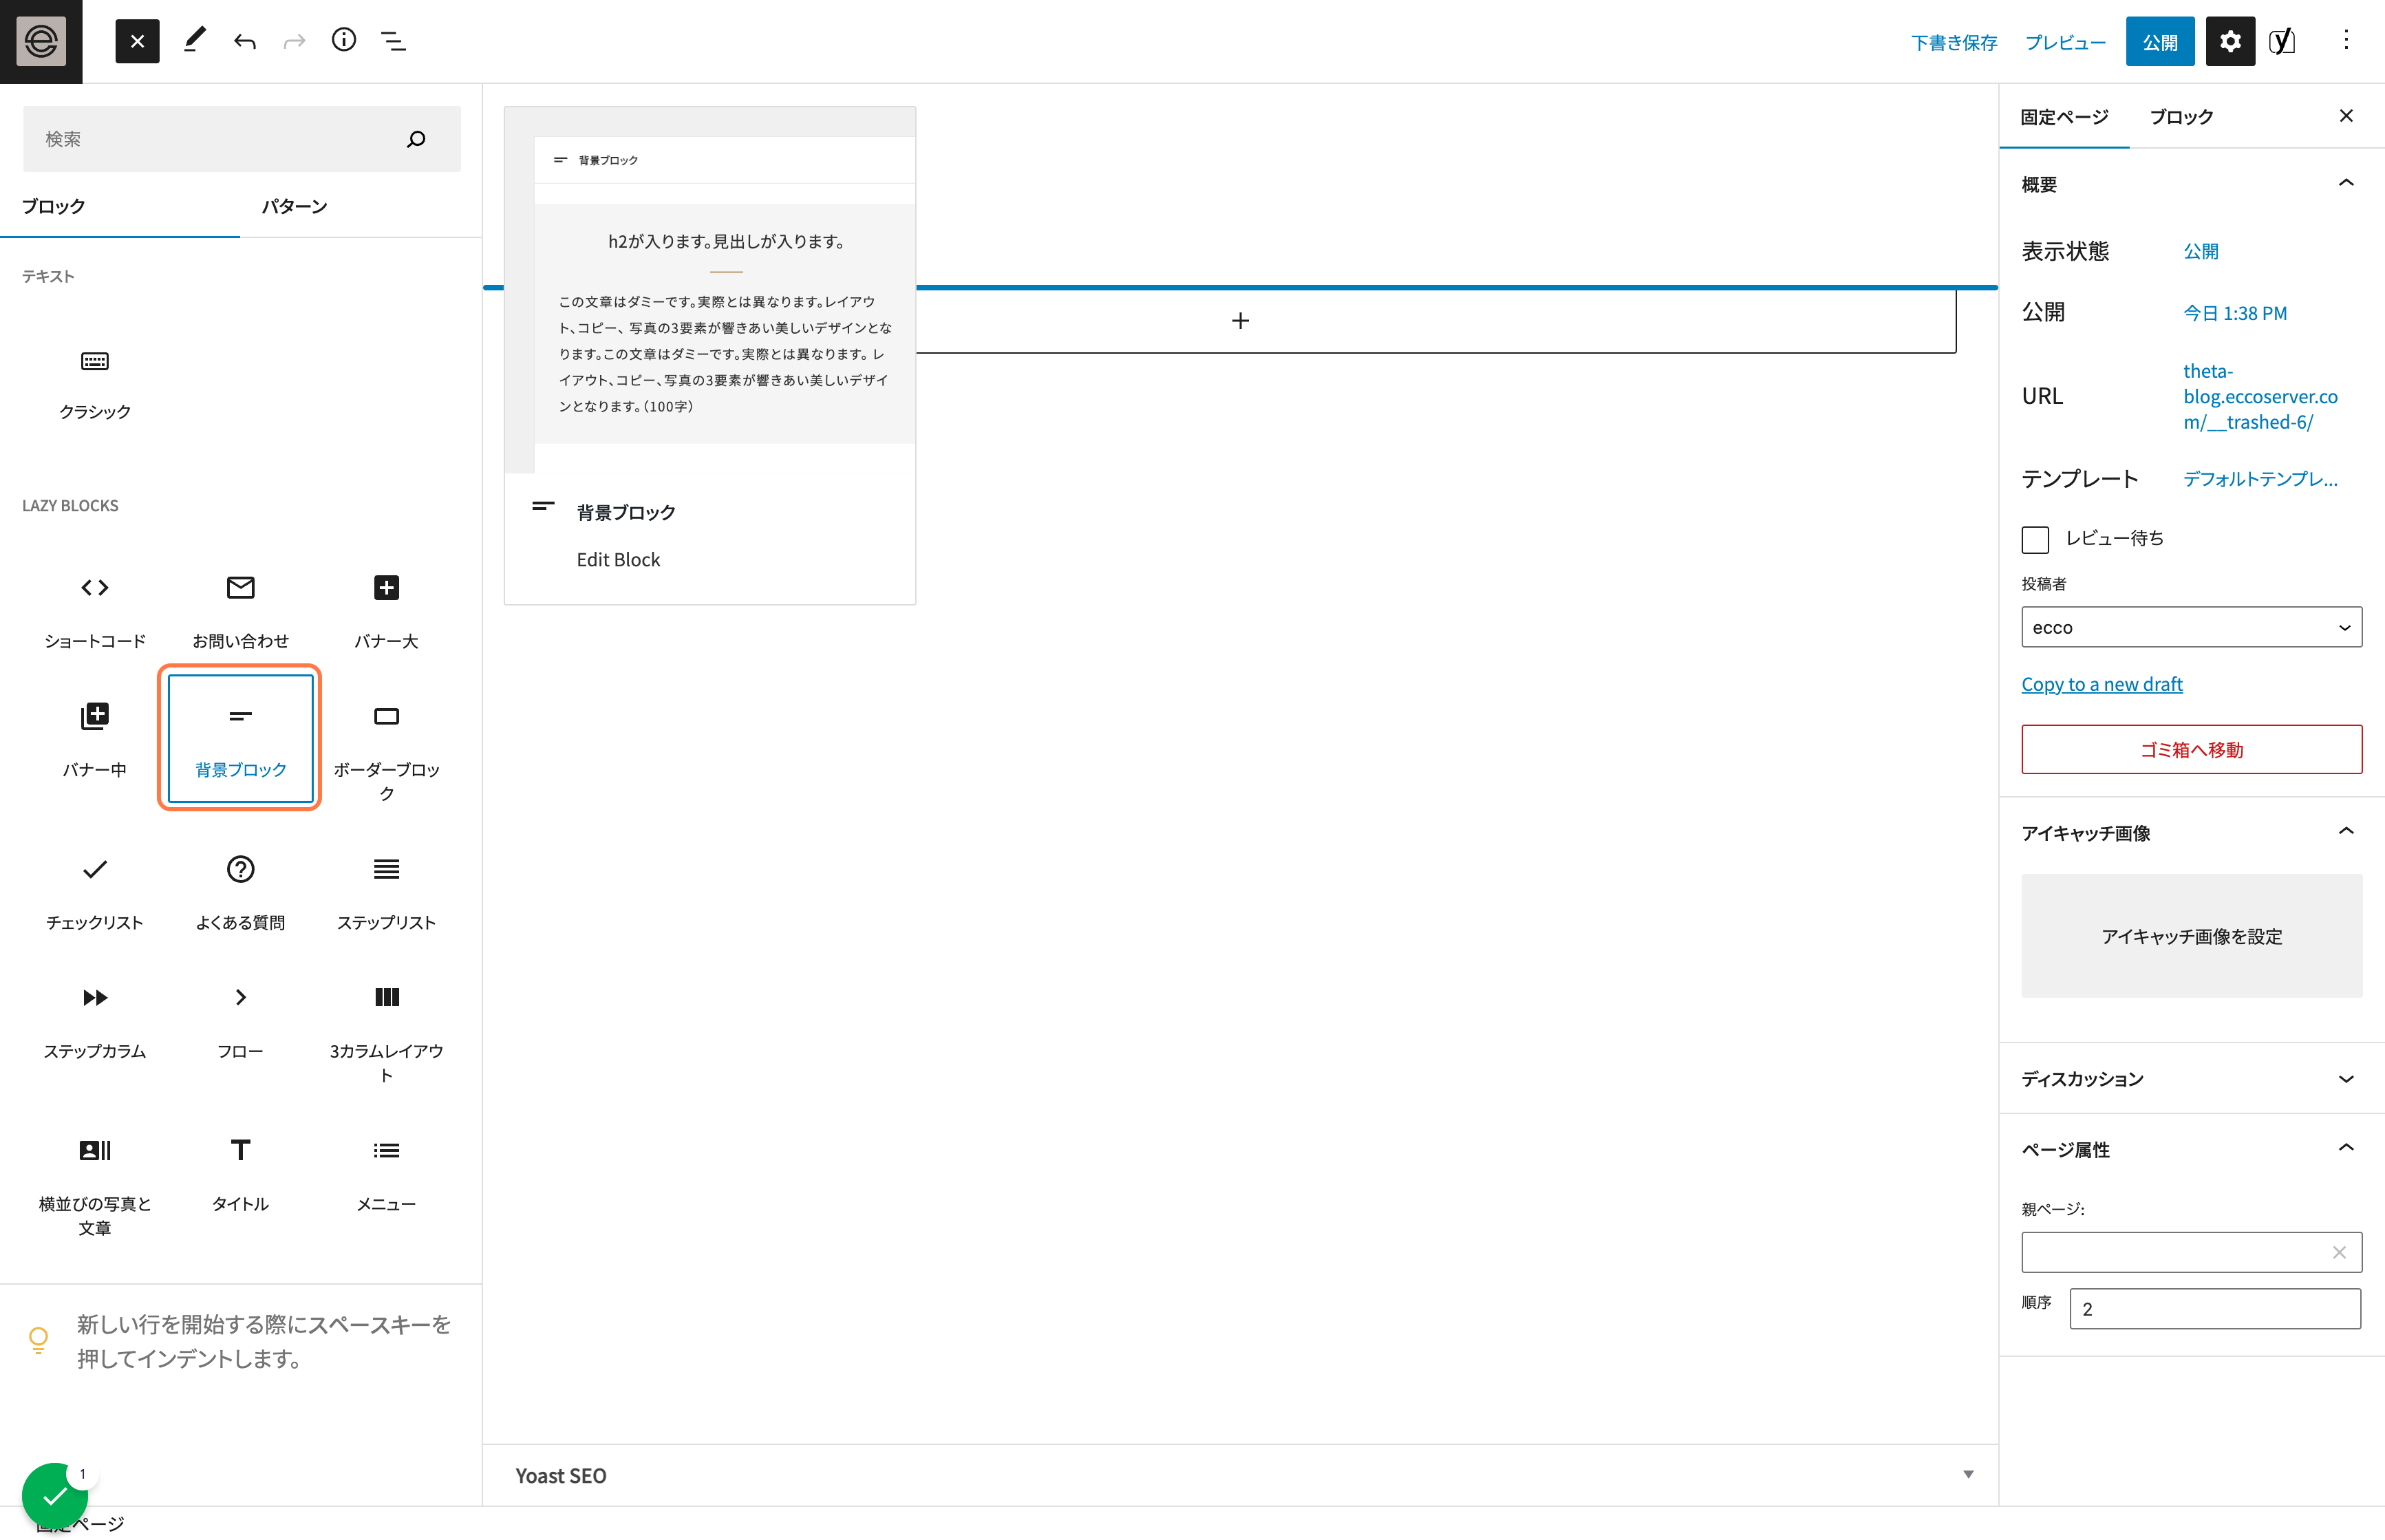This screenshot has width=2385, height=1540.
Task: Open the 投稿者 ecco dropdown
Action: [x=2191, y=627]
